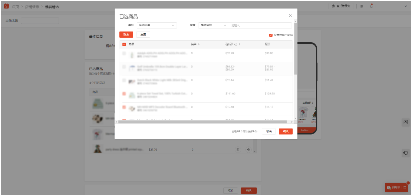
Task: Click the dialog's horizontal scrollbar
Action: coord(202,122)
